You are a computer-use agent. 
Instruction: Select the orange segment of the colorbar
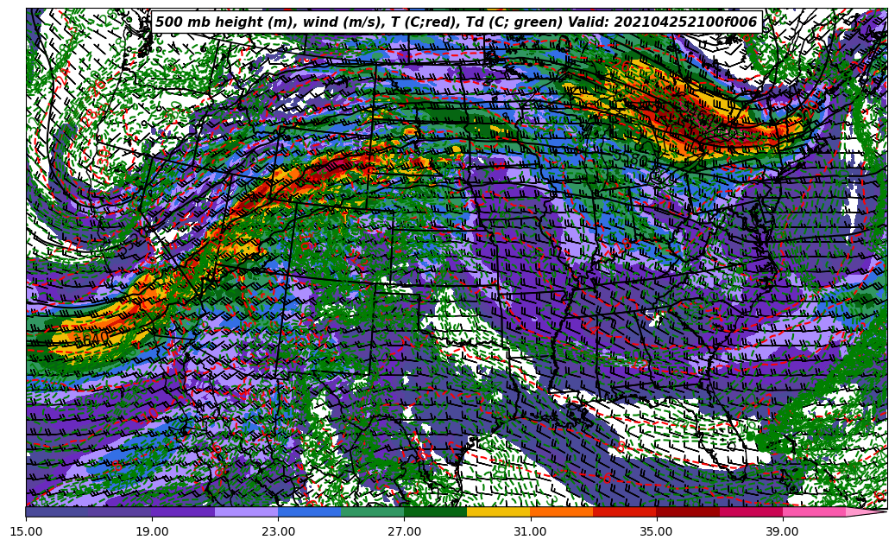click(561, 511)
